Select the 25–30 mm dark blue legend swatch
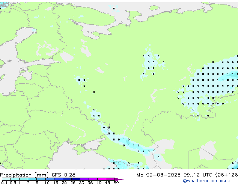This screenshot has width=238, height=184. tap(76, 179)
